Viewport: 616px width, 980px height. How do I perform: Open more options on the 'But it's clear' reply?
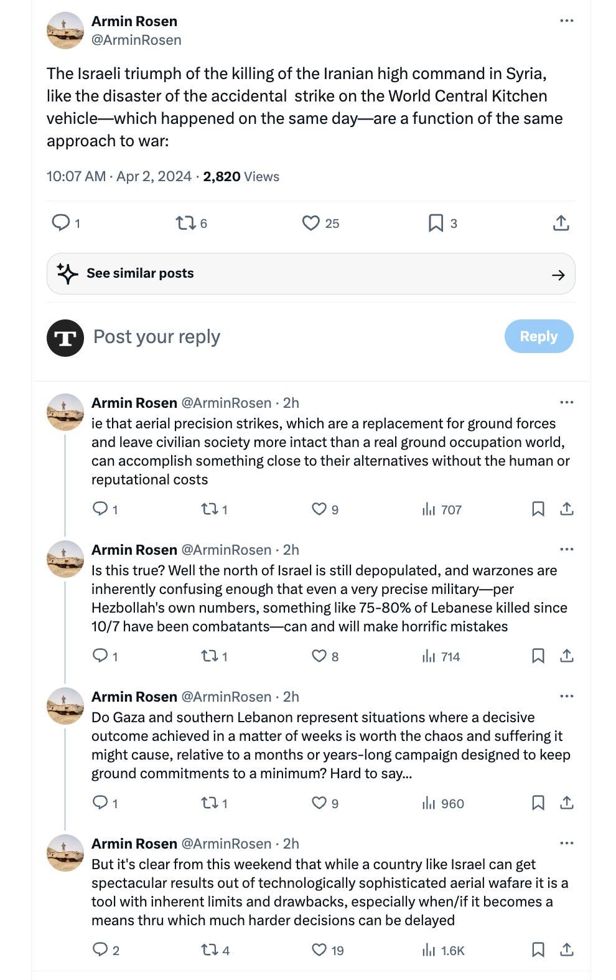coord(566,843)
